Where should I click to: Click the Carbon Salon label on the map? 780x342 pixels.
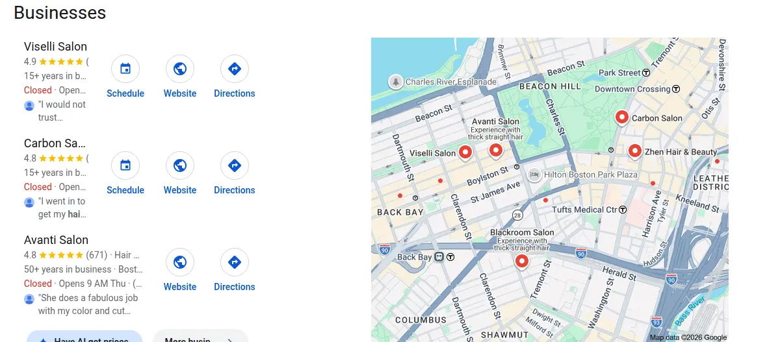(657, 118)
